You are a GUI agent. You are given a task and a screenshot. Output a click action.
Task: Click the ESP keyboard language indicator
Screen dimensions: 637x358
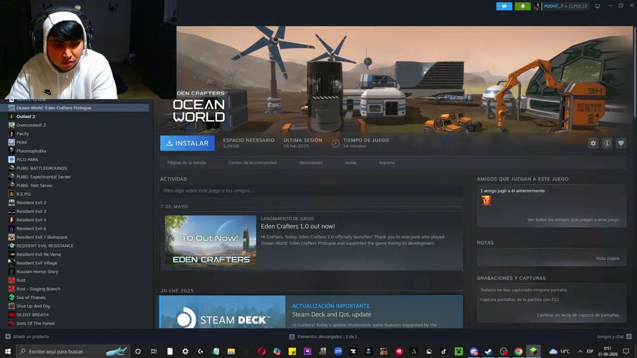(x=590, y=352)
